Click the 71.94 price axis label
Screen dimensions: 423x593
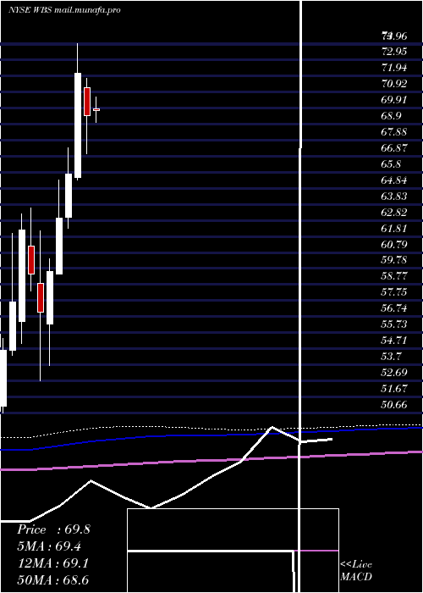(x=394, y=68)
